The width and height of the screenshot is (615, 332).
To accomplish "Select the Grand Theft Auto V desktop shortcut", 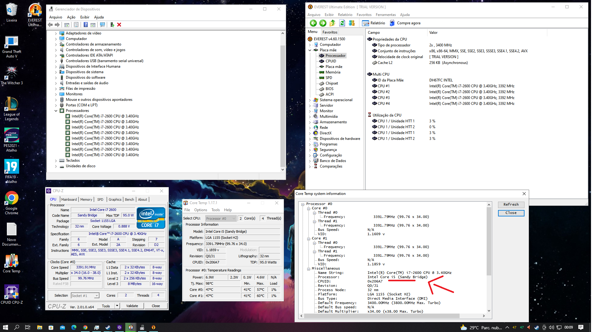I will [12, 47].
